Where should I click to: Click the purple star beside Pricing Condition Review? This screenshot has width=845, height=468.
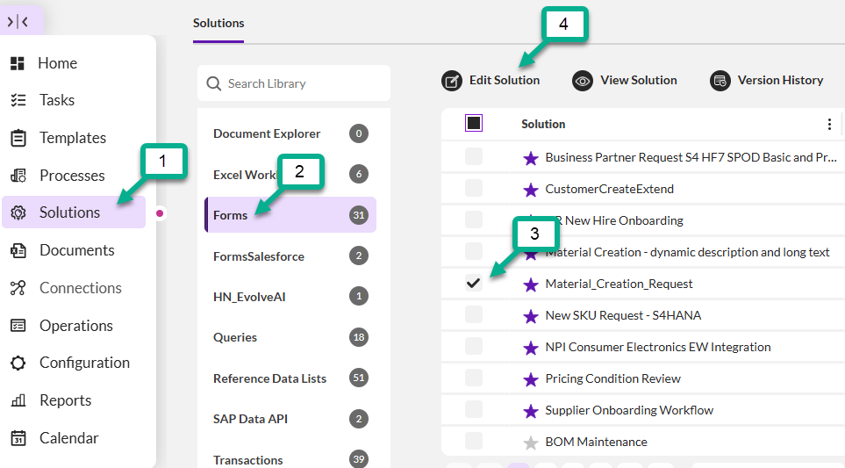(x=530, y=379)
